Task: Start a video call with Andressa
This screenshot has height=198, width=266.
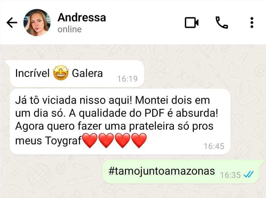Action: [x=192, y=22]
